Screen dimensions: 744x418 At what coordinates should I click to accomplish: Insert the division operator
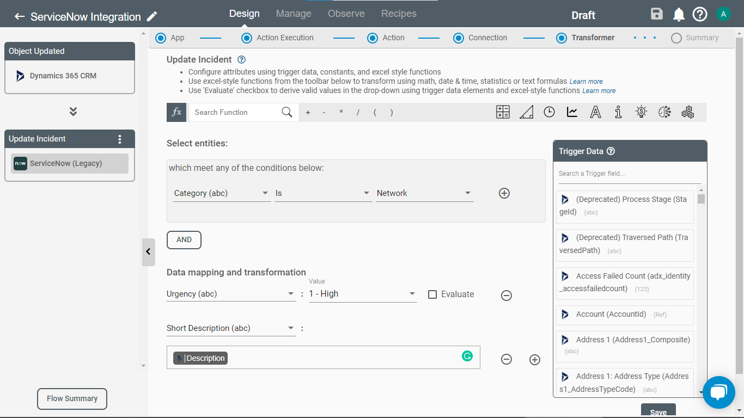coord(358,112)
